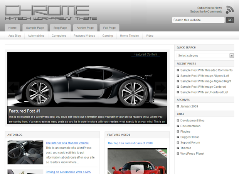Open Sample Post With Image Aligned Right
Screen dimensions: 239x174
click(x=205, y=81)
